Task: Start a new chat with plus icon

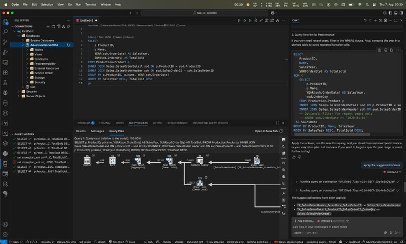Action: 375,20
